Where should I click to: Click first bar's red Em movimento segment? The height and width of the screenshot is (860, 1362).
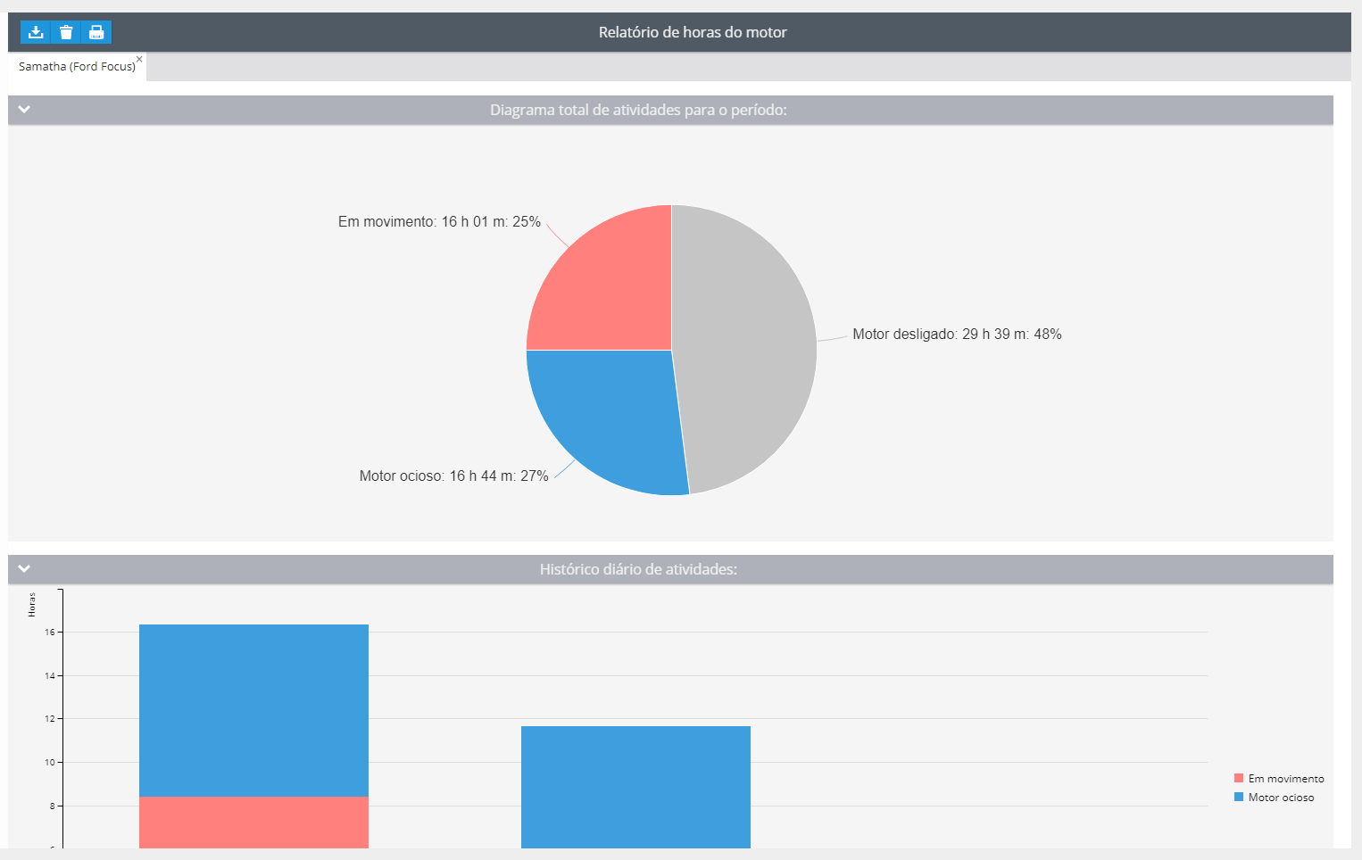pos(253,823)
